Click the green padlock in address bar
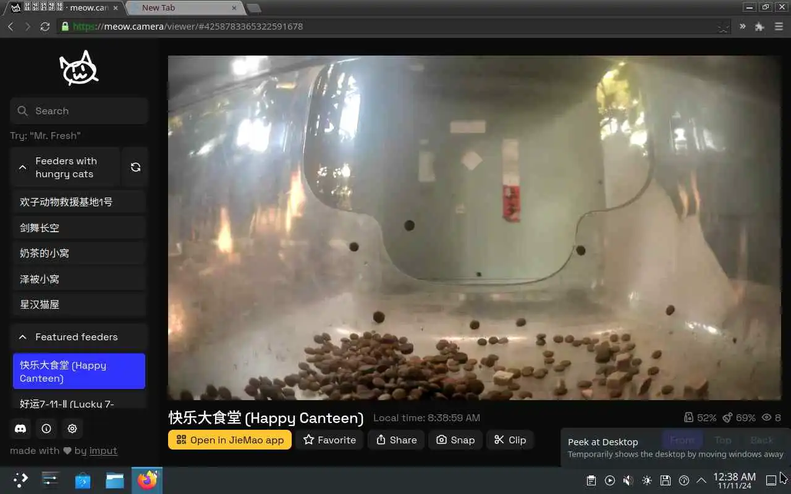The height and width of the screenshot is (494, 791). [65, 27]
